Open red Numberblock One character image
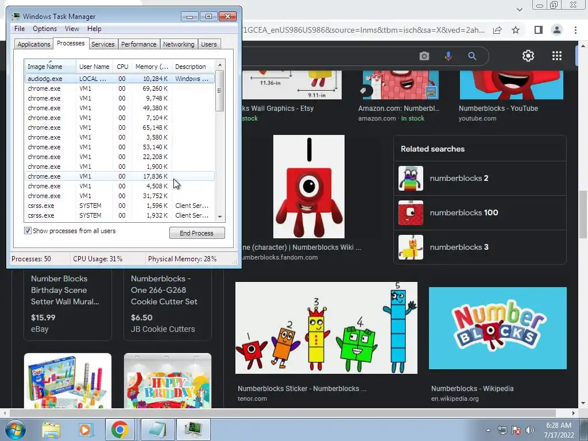Viewport: 588px width, 441px height. click(308, 187)
